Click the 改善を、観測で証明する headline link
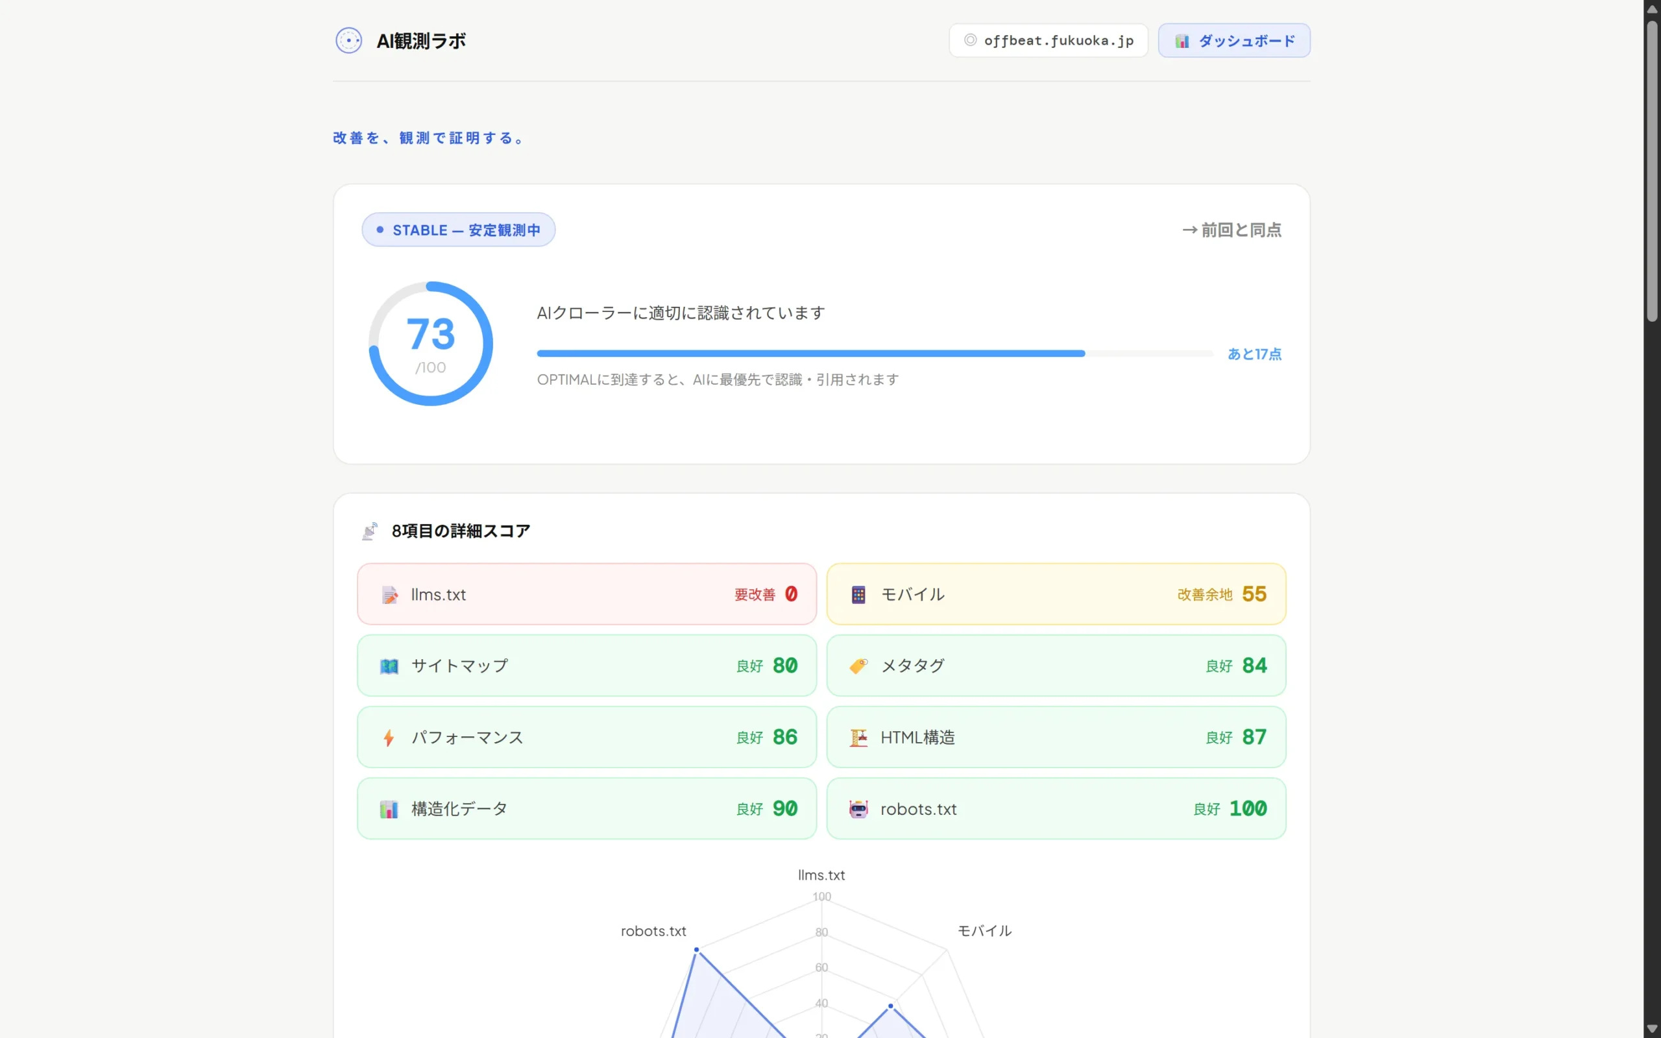The width and height of the screenshot is (1661, 1038). 428,138
